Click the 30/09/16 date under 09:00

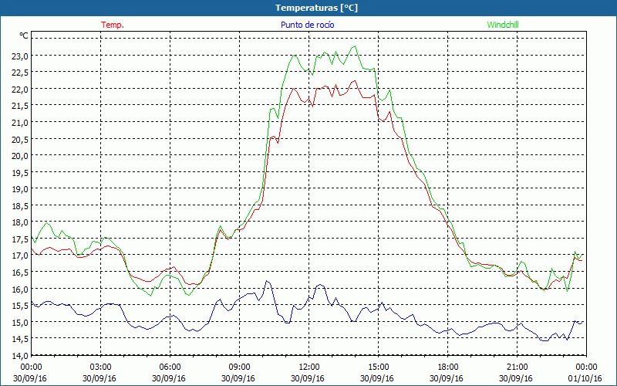click(238, 378)
